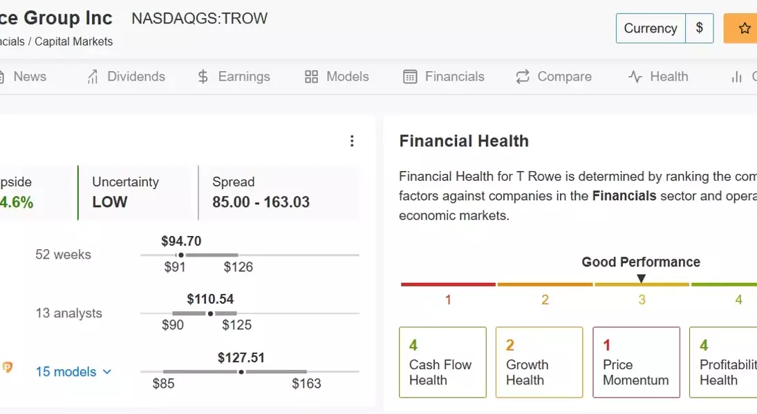Click the Dividends chart icon
Viewport: 757px width, 414px height.
point(92,77)
